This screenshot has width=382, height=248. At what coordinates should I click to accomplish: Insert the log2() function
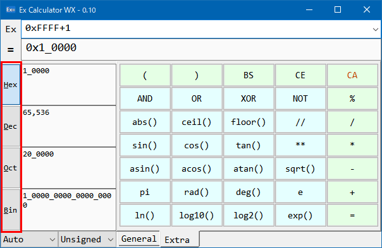coord(249,215)
